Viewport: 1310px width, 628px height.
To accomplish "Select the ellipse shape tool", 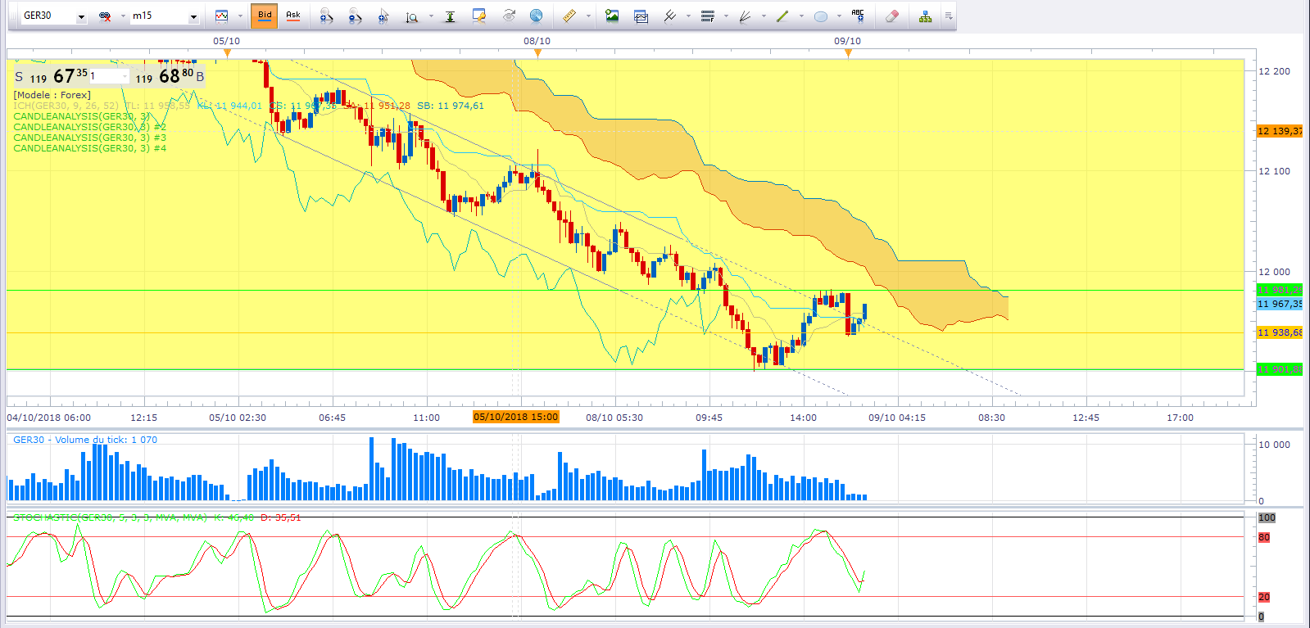I will 821,16.
